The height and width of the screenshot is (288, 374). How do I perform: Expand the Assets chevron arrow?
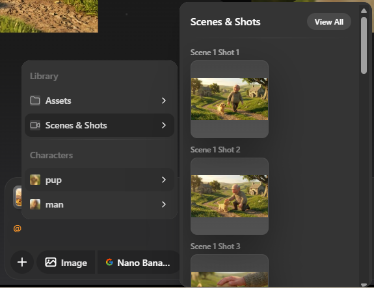point(164,101)
